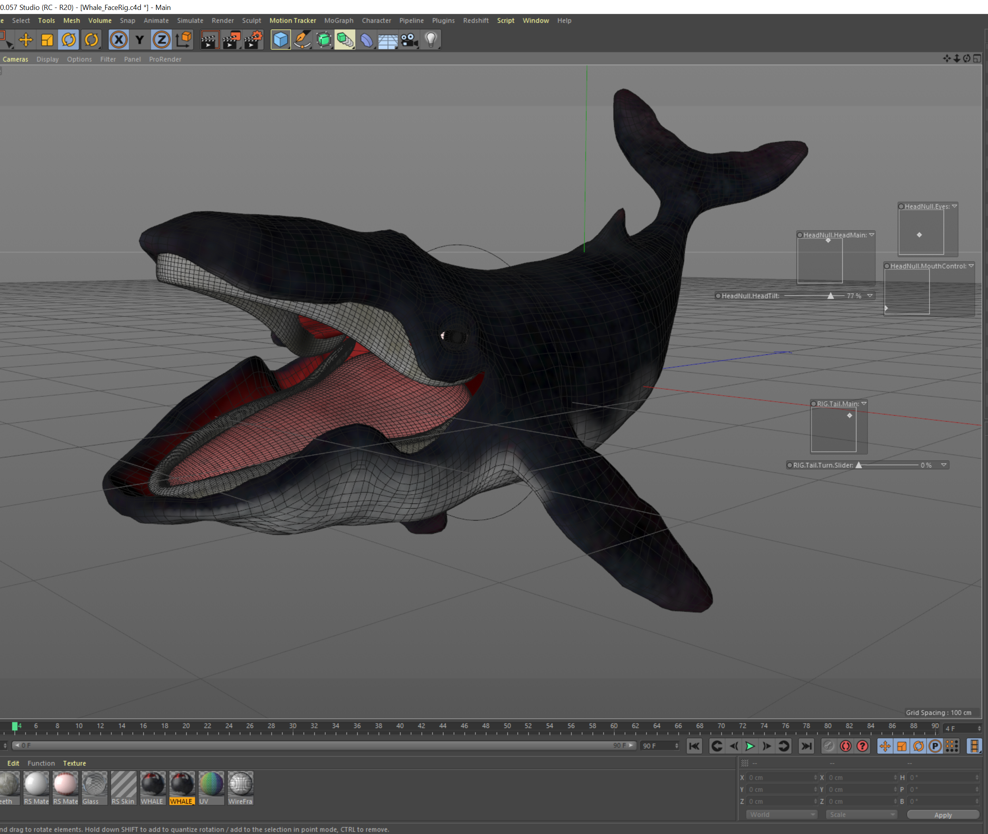Image resolution: width=988 pixels, height=834 pixels.
Task: Expand the HeadNull.MouthControl HUD dropdown
Action: [971, 266]
